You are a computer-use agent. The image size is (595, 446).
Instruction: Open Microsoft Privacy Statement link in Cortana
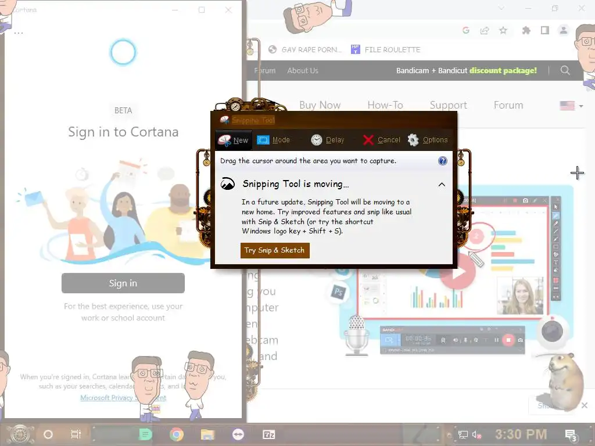point(123,397)
